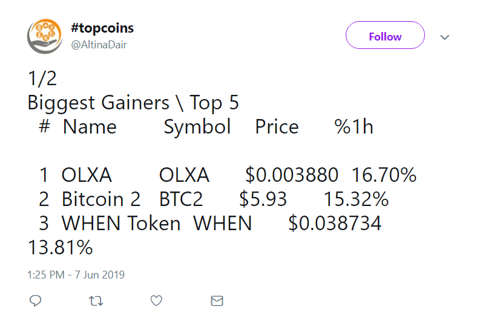The image size is (477, 322).
Task: Select the 'WHEN Token' name text
Action: coord(121,224)
